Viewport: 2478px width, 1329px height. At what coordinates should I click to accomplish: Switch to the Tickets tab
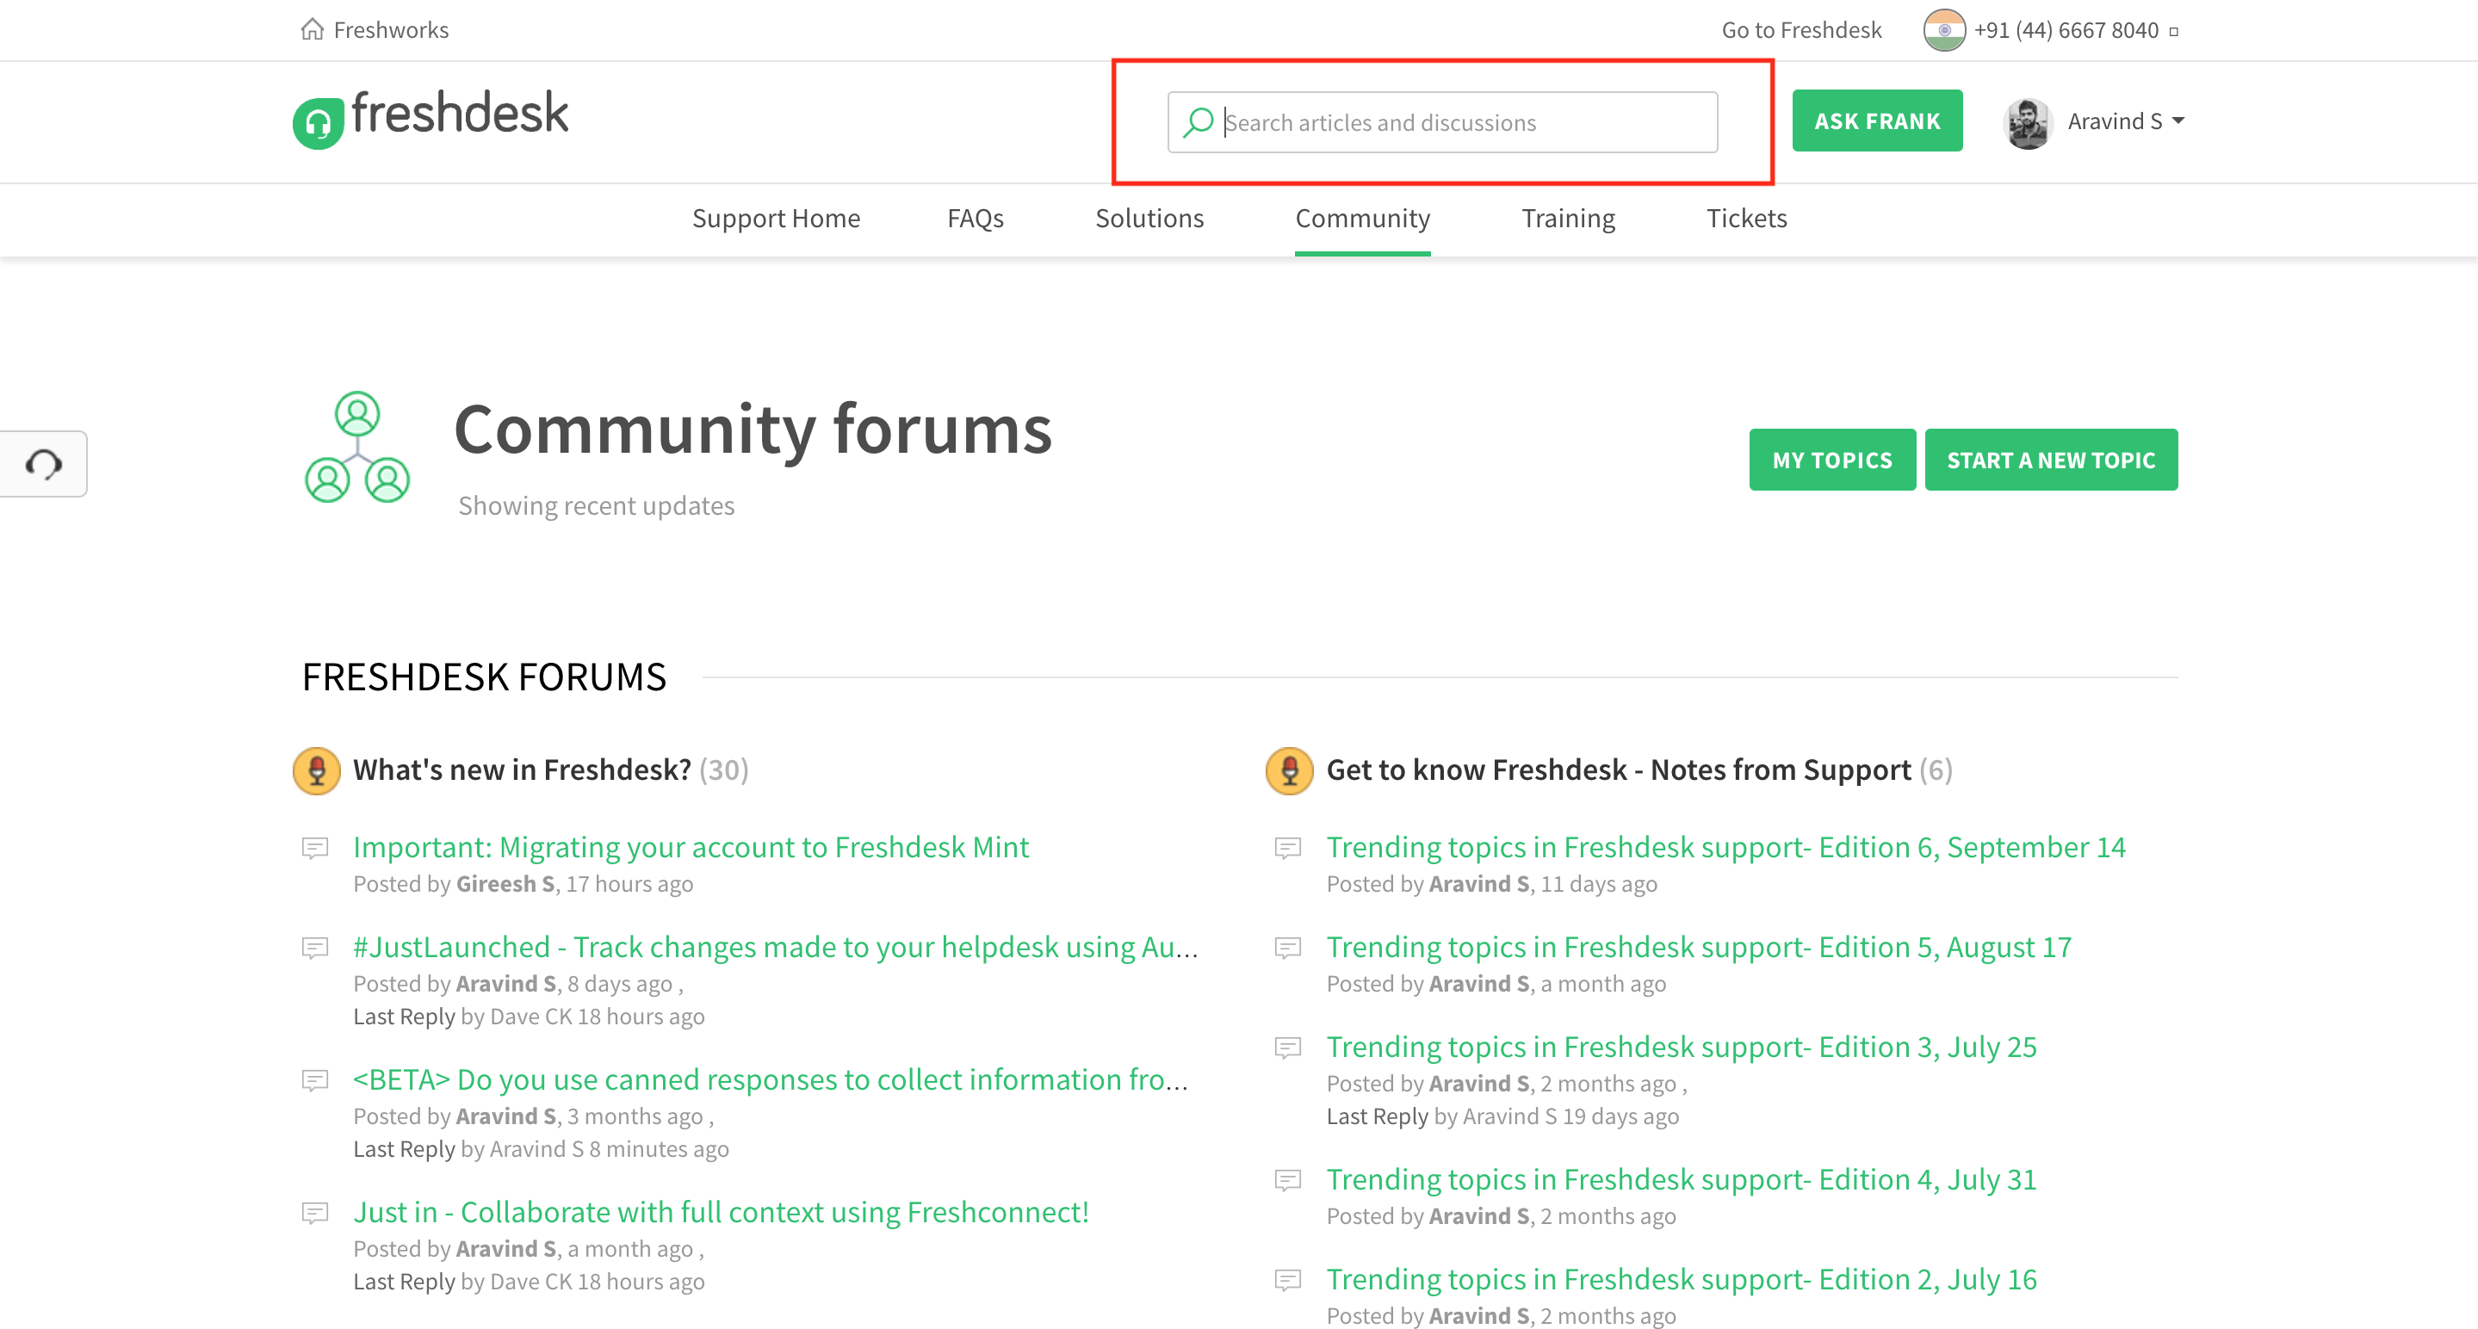click(x=1746, y=219)
